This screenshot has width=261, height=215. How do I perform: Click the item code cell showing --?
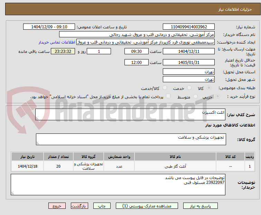click(230, 166)
